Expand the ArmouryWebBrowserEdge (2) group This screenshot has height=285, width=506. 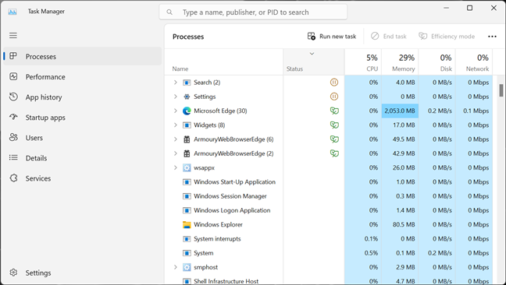(175, 153)
